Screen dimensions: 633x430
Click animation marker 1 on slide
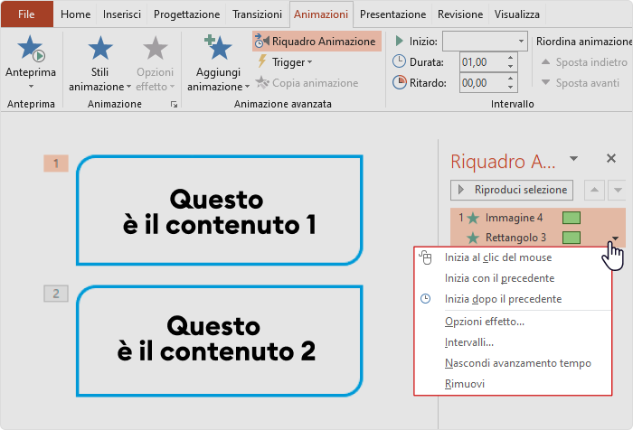56,164
